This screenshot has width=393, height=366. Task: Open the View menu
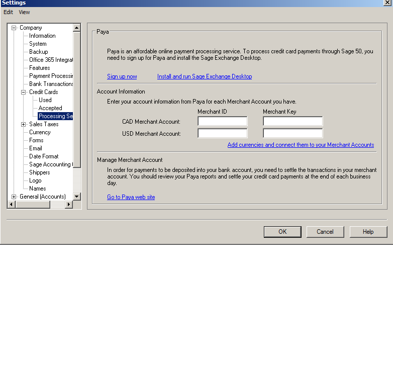(24, 12)
